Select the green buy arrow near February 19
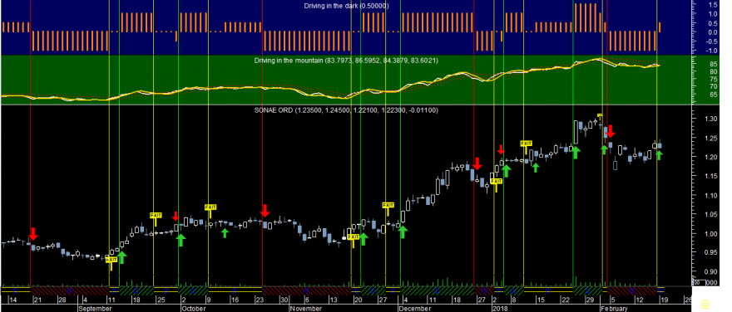The width and height of the screenshot is (732, 312). click(659, 155)
